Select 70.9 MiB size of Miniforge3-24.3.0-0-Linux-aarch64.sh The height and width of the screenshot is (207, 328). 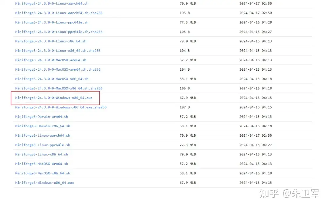click(x=188, y=4)
